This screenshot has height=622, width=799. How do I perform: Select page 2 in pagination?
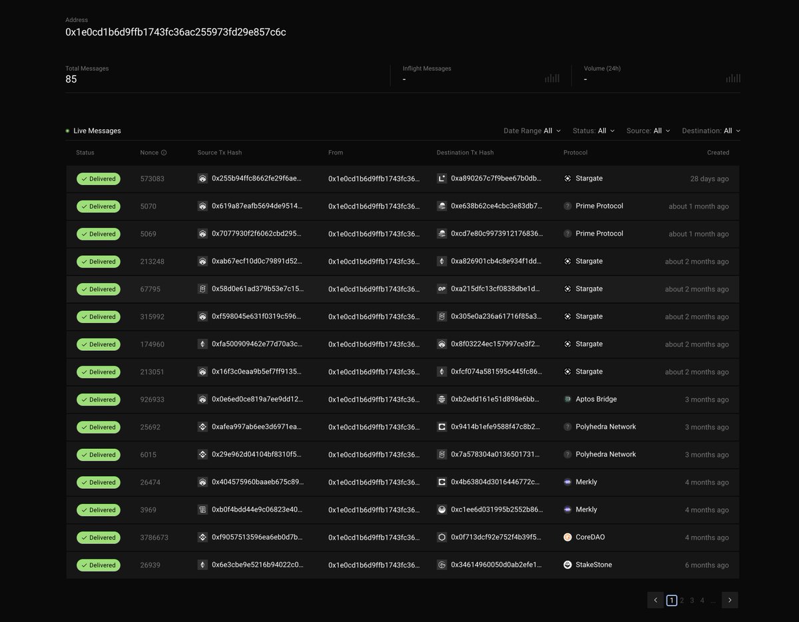click(x=682, y=600)
